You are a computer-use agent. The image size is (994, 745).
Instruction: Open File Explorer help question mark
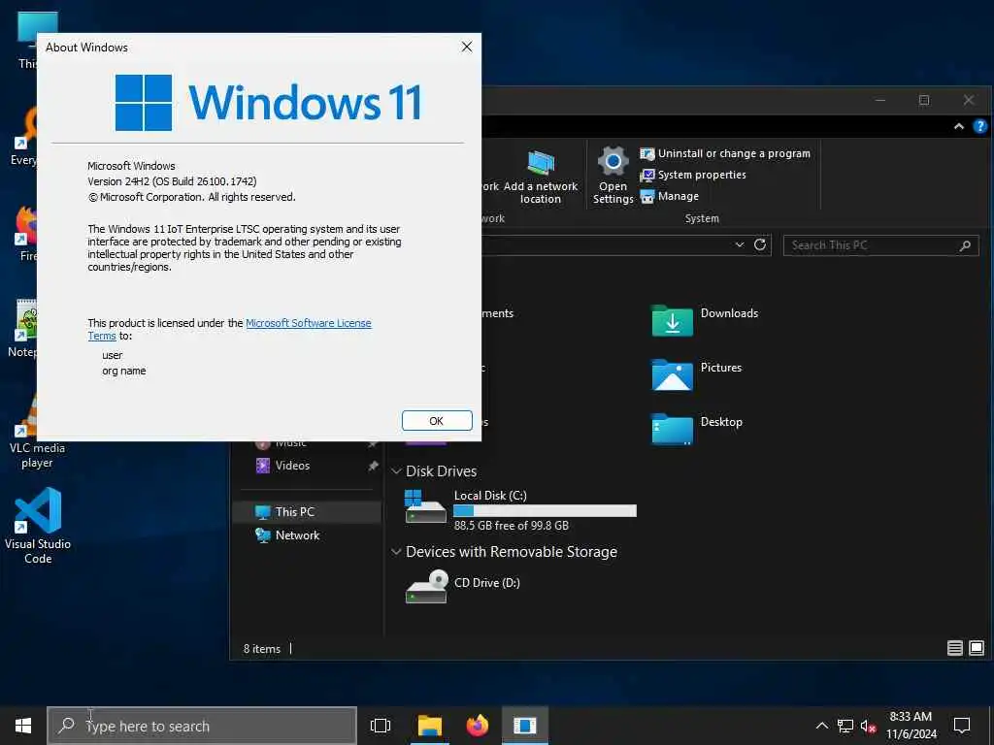pos(980,127)
